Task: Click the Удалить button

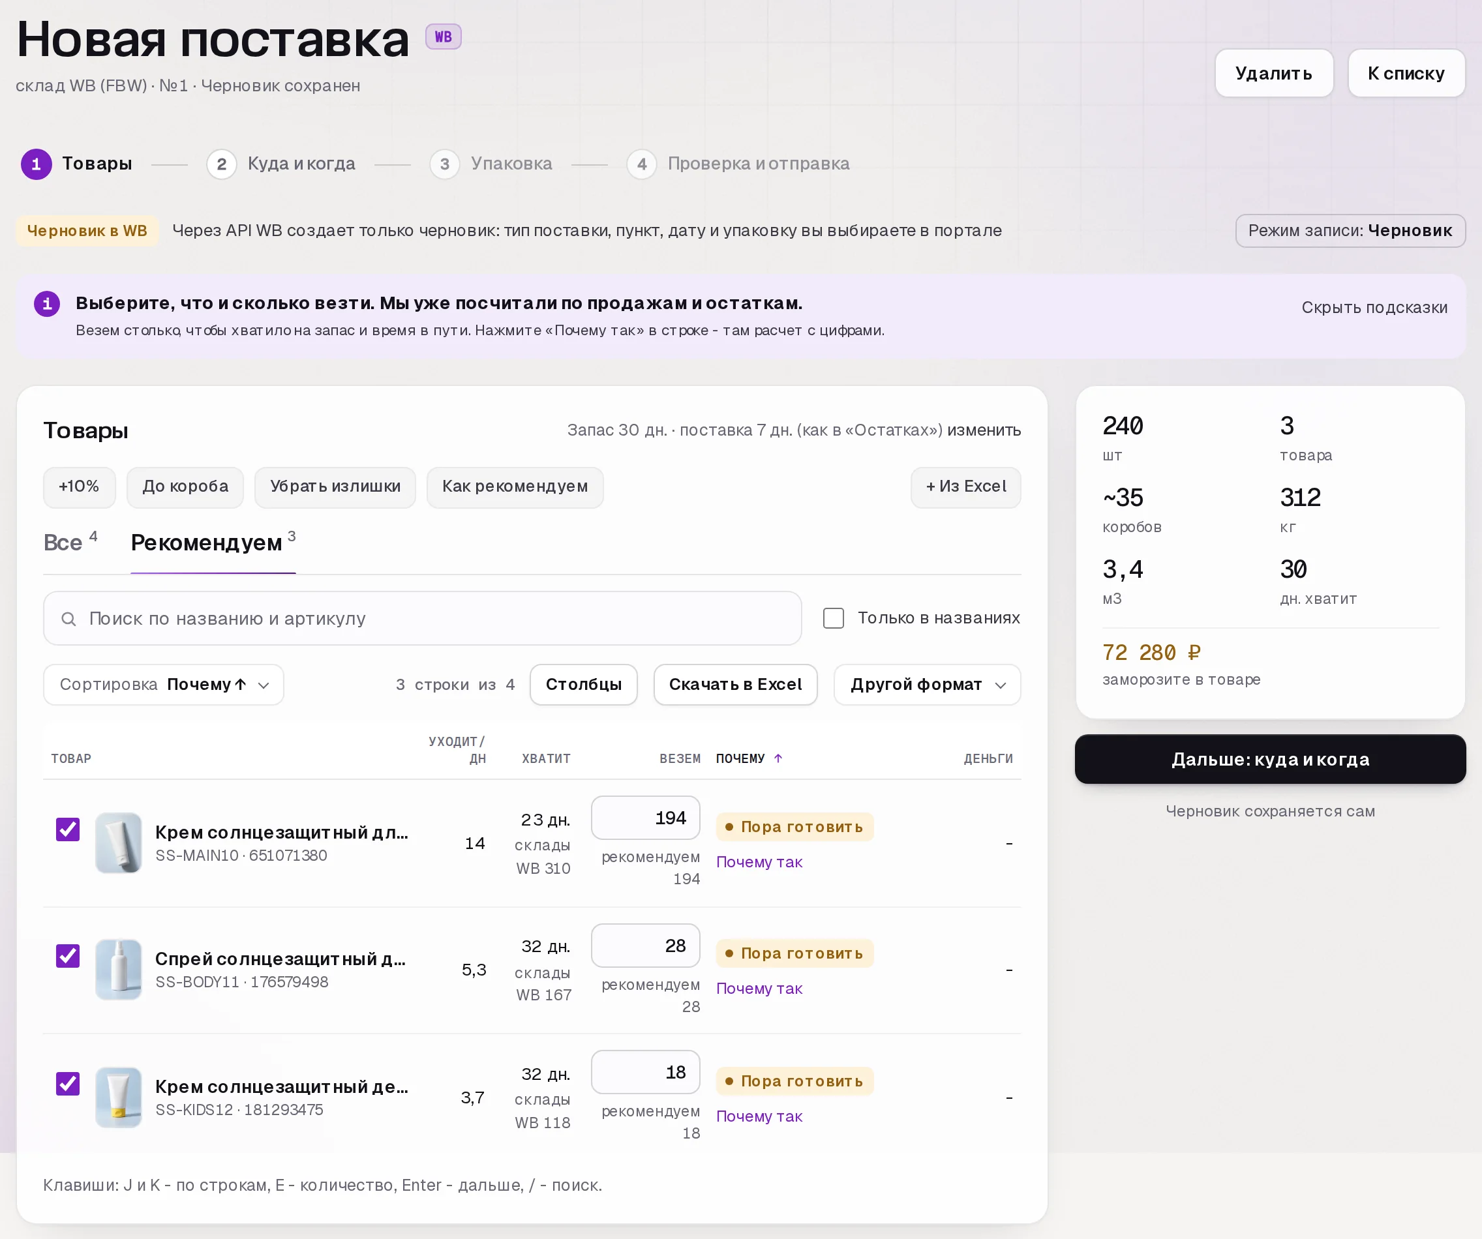Action: (x=1274, y=74)
